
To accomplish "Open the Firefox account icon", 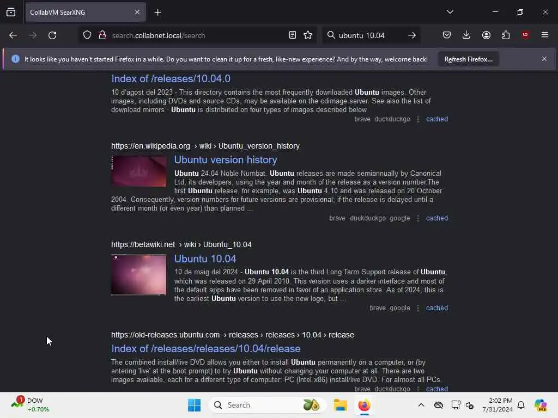I will point(486,35).
